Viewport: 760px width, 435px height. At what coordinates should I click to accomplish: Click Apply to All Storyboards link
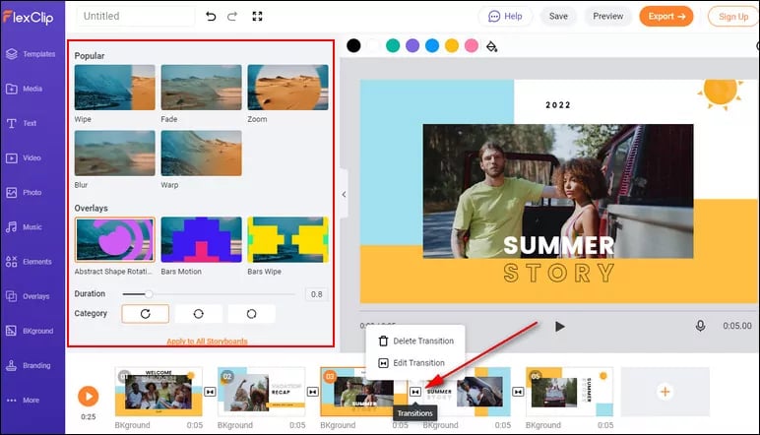207,341
